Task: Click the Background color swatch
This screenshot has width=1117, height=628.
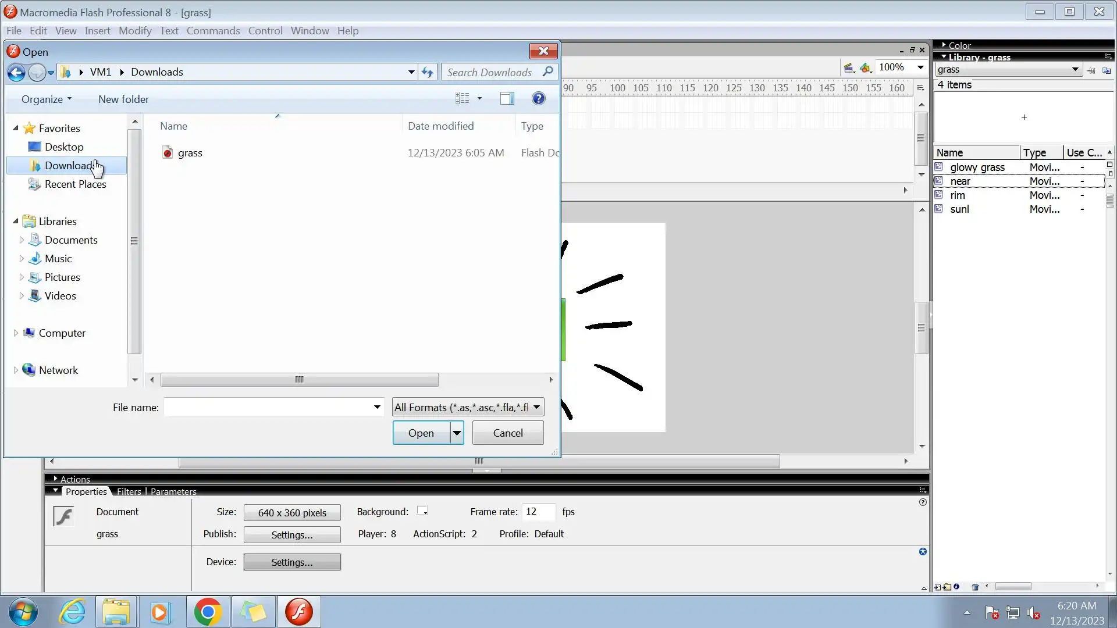Action: pos(422,511)
